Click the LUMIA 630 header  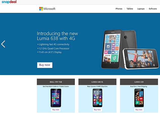coord(139,82)
